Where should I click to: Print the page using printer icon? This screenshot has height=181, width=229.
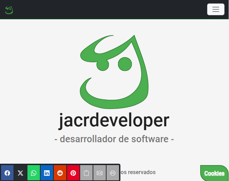(113, 173)
